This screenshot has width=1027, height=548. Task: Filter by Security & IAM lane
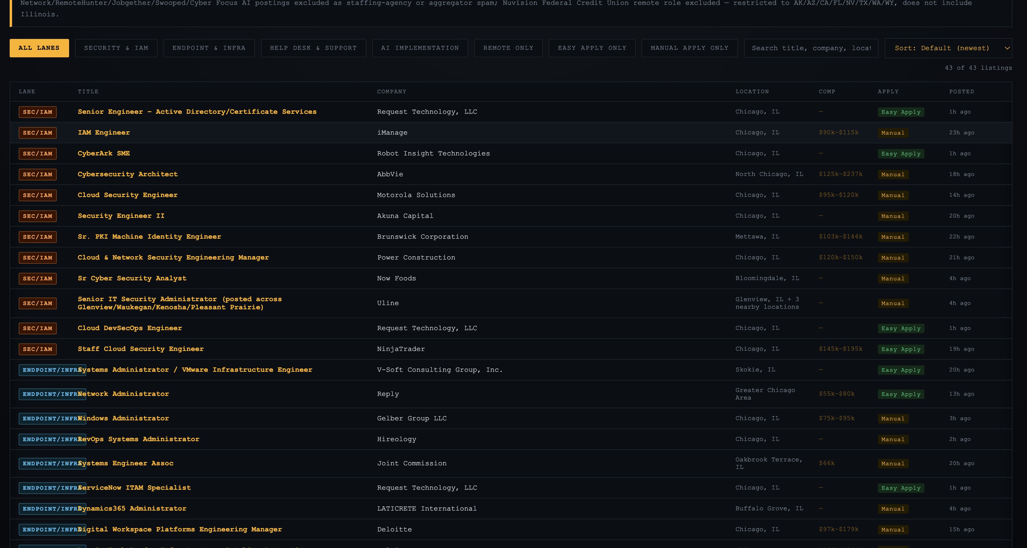click(116, 48)
